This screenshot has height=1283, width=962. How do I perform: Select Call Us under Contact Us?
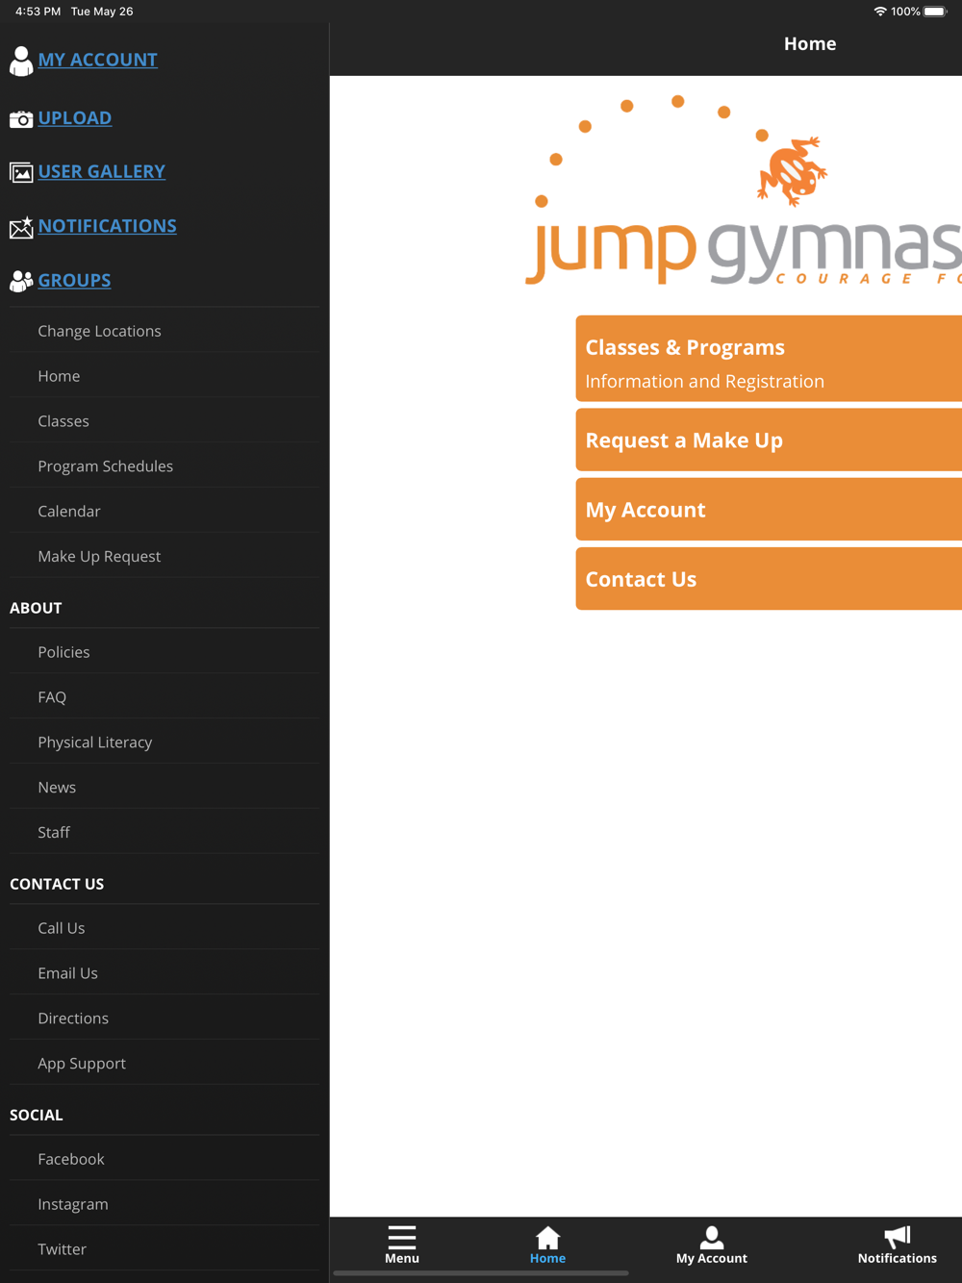coord(165,928)
